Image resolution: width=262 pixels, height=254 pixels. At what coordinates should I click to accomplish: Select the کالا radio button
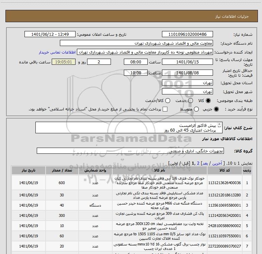(x=208, y=101)
